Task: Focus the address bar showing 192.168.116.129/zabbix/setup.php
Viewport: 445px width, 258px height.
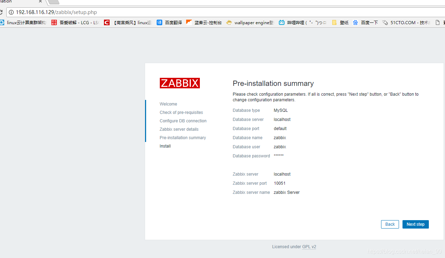Action: pyautogui.click(x=225, y=12)
